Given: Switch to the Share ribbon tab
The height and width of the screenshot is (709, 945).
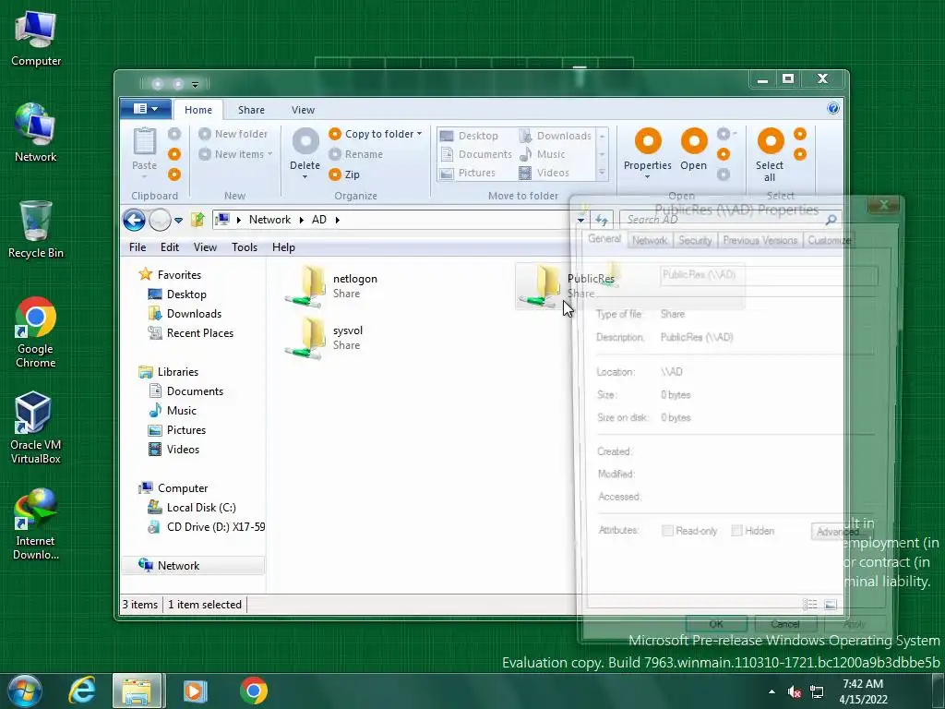Looking at the screenshot, I should click(x=251, y=110).
